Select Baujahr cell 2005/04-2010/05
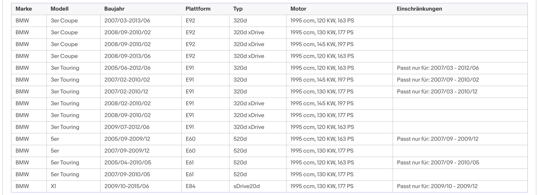Viewport: 539px width, 195px height. tap(141, 163)
